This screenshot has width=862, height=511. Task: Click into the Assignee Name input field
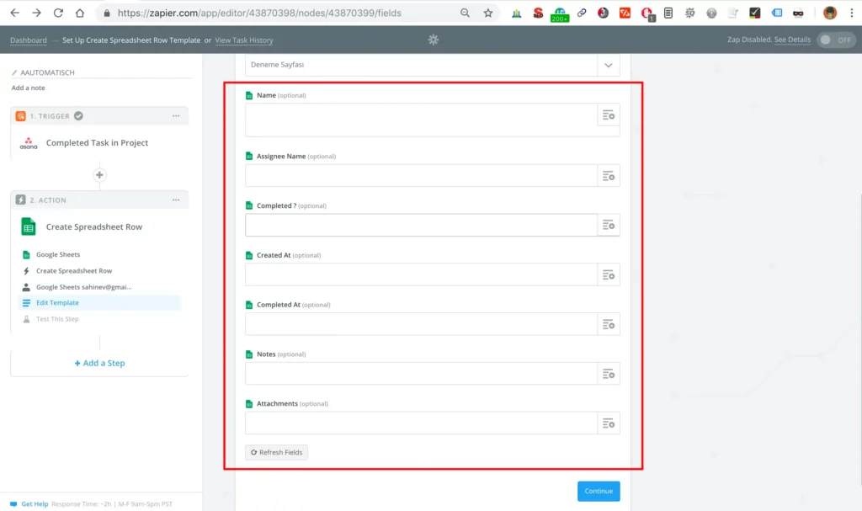421,176
